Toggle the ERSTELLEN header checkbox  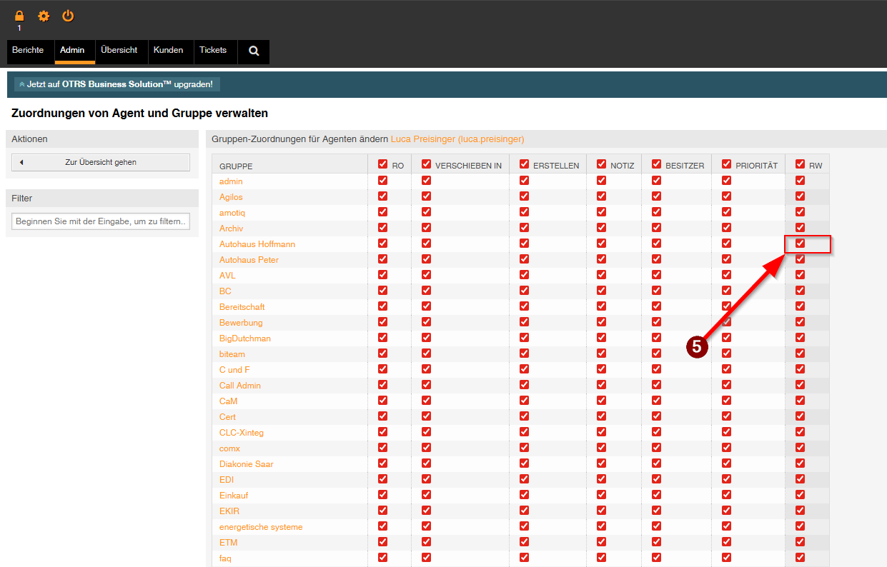coord(525,164)
